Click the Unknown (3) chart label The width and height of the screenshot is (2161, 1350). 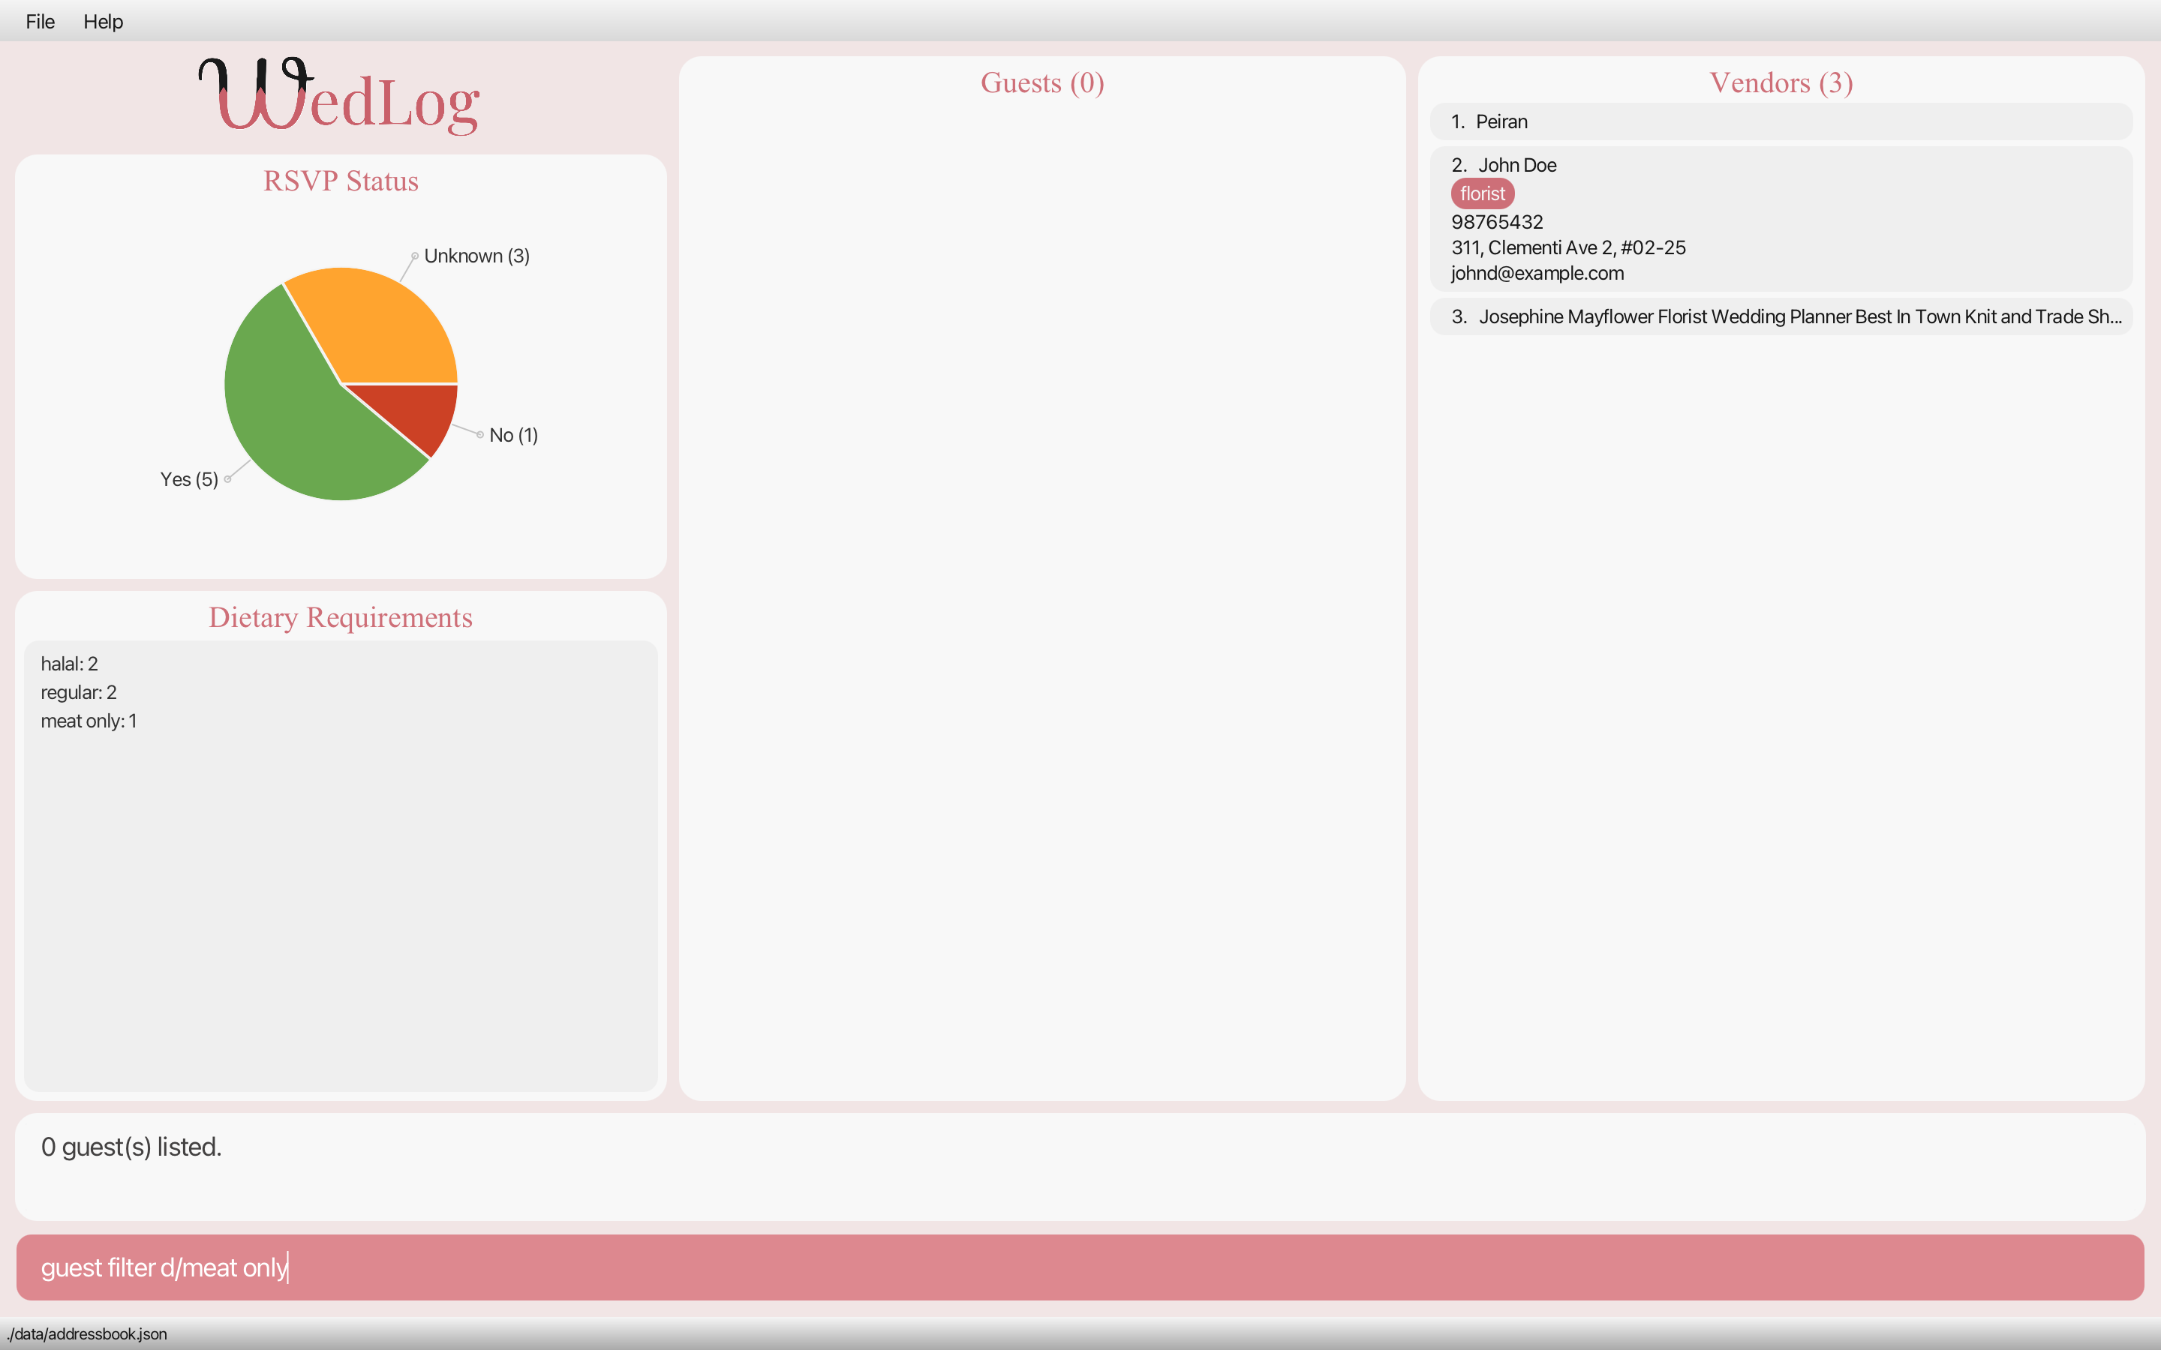coord(476,256)
